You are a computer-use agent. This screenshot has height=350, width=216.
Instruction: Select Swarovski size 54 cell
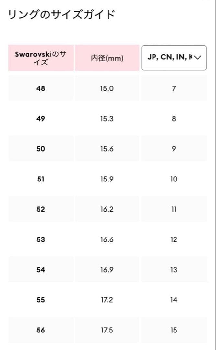[41, 270]
